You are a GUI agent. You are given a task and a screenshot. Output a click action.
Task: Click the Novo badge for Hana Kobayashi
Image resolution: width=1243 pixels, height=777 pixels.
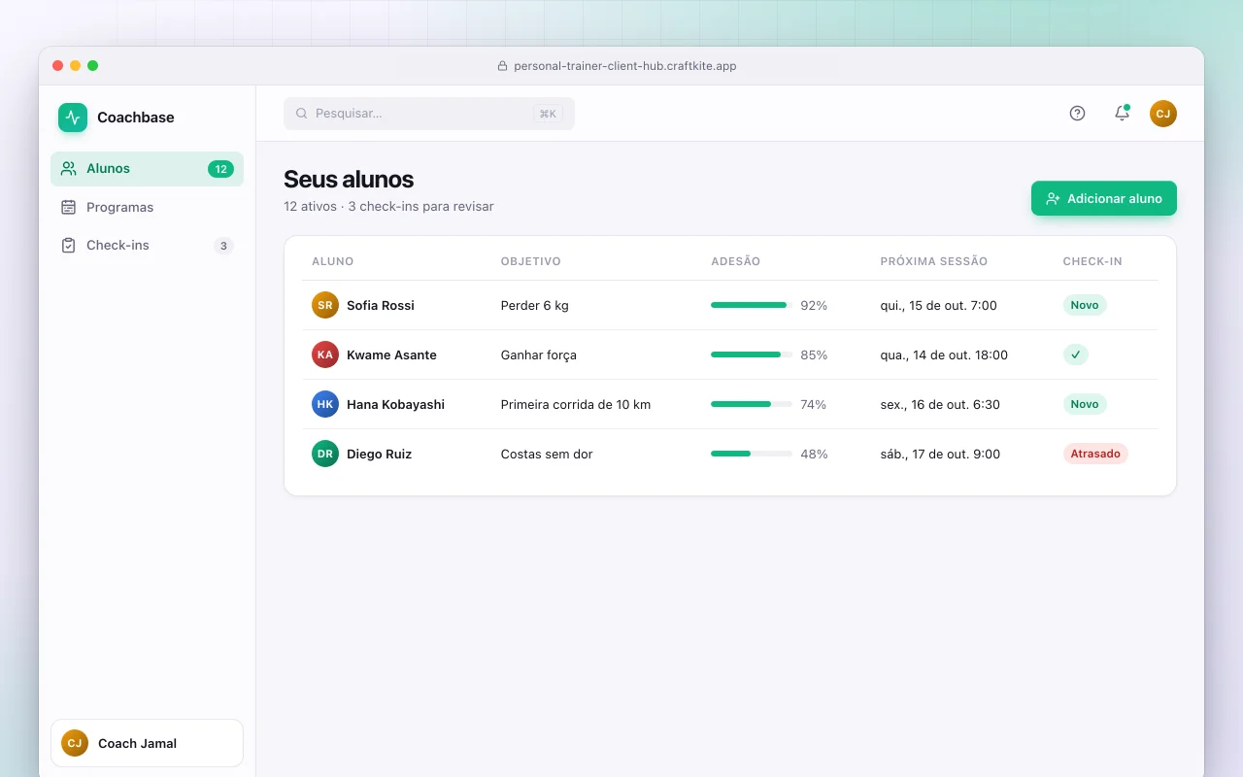tap(1085, 404)
